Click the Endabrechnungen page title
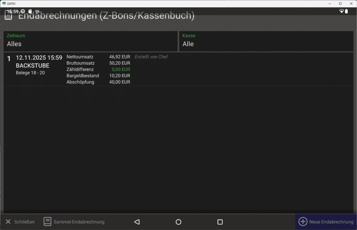This screenshot has height=230, width=357. [x=106, y=16]
